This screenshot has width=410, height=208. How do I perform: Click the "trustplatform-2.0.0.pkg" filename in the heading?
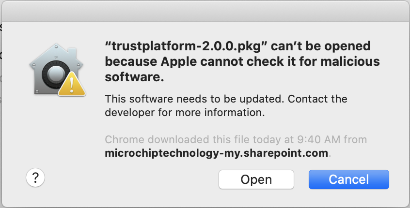pyautogui.click(x=187, y=46)
